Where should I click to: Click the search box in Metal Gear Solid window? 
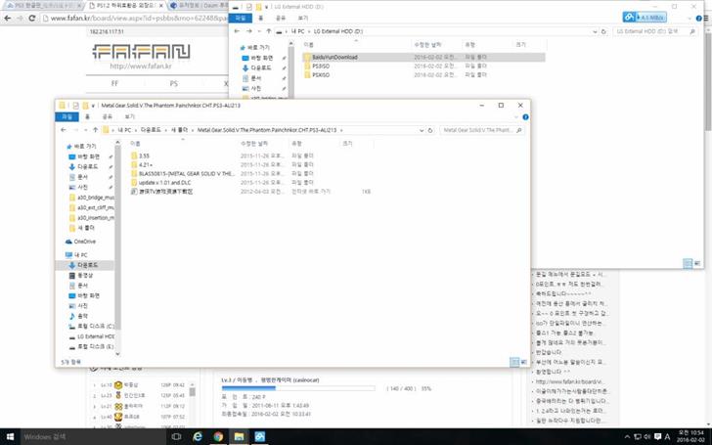[482, 130]
